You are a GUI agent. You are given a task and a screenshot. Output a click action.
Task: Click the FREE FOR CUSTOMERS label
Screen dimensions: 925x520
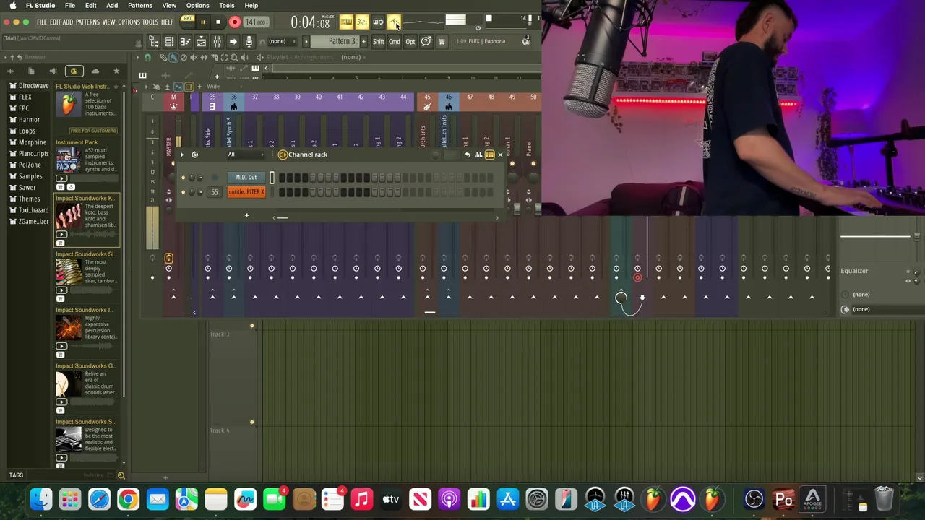(x=93, y=131)
